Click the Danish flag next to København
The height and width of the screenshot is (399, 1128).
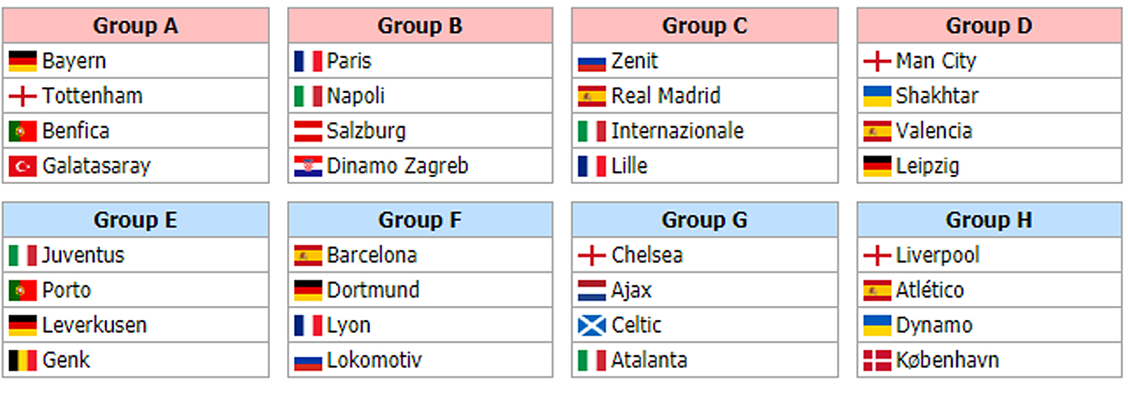877,361
